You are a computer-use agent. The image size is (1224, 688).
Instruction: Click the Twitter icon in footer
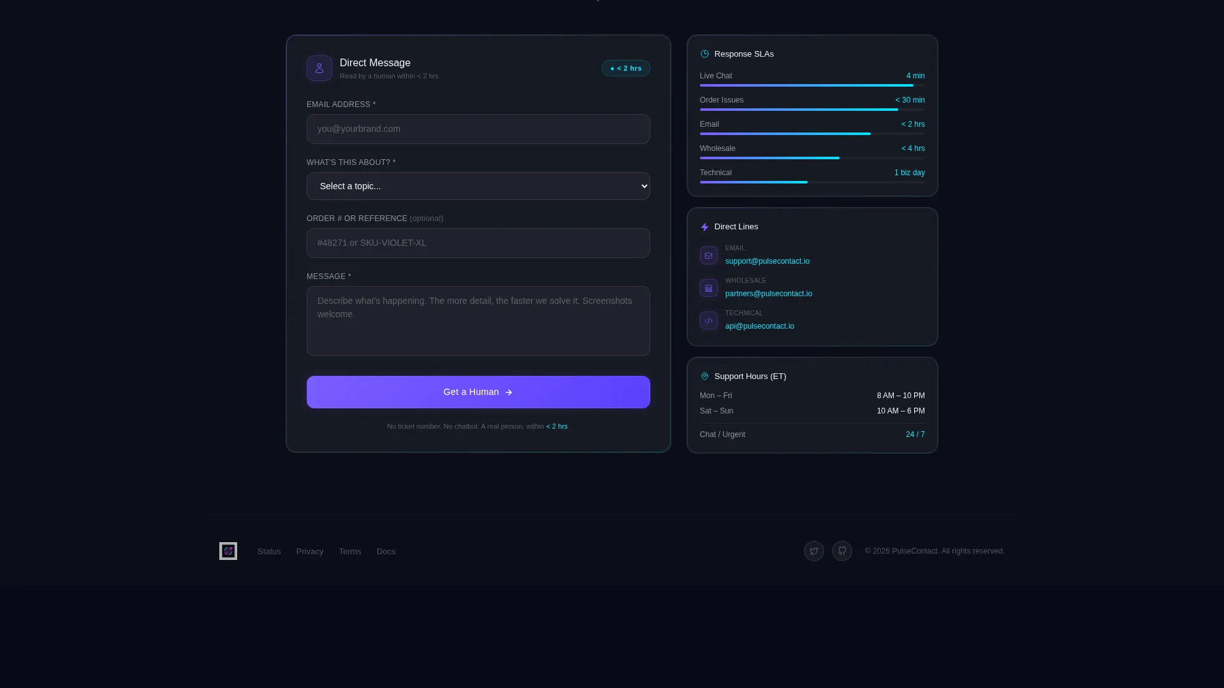click(813, 551)
